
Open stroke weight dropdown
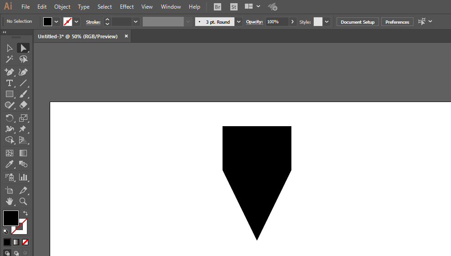(x=135, y=22)
